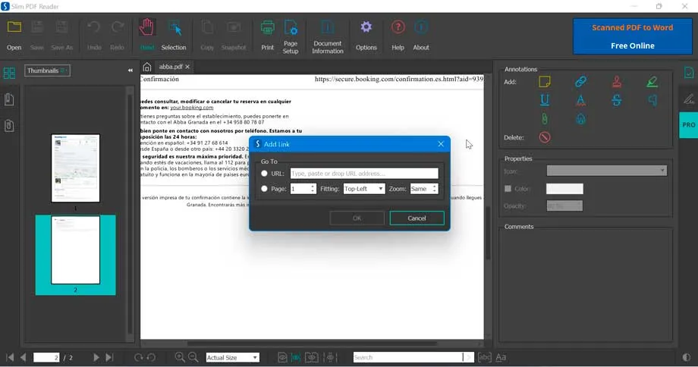Click the Scanned PDF to Word banner
The width and height of the screenshot is (698, 367).
click(632, 36)
